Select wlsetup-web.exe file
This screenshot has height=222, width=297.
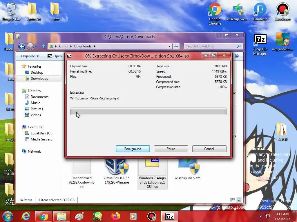[188, 169]
